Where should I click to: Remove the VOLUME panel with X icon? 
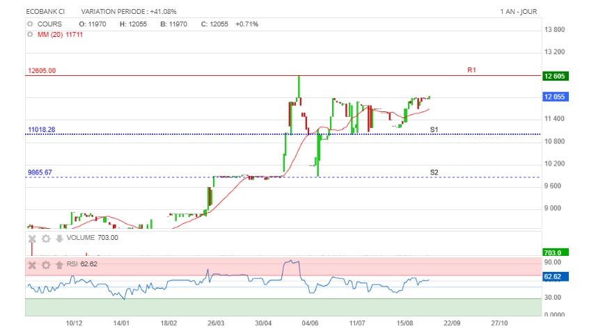[x=31, y=238]
